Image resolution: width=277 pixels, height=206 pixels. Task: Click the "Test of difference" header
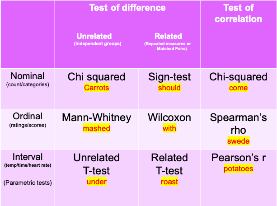[x=127, y=8]
